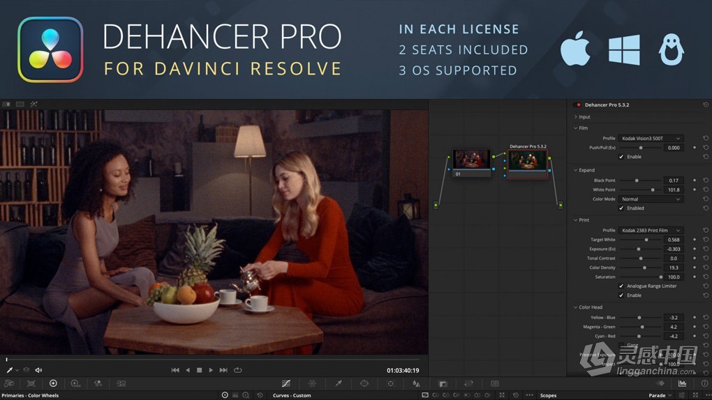The width and height of the screenshot is (712, 400).
Task: Edit the Push/Pull (Ev) value field
Action: pyautogui.click(x=674, y=148)
